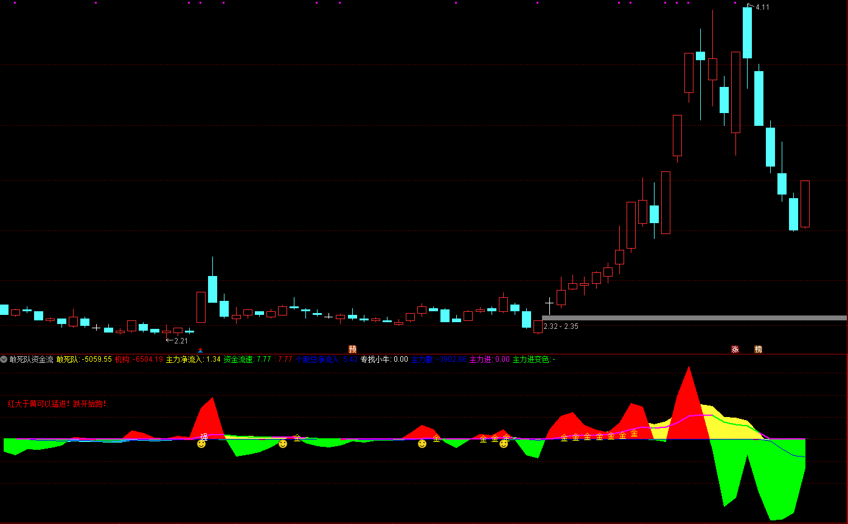Click the 涨 marker icon
Screen dimensions: 848x524
click(735, 349)
